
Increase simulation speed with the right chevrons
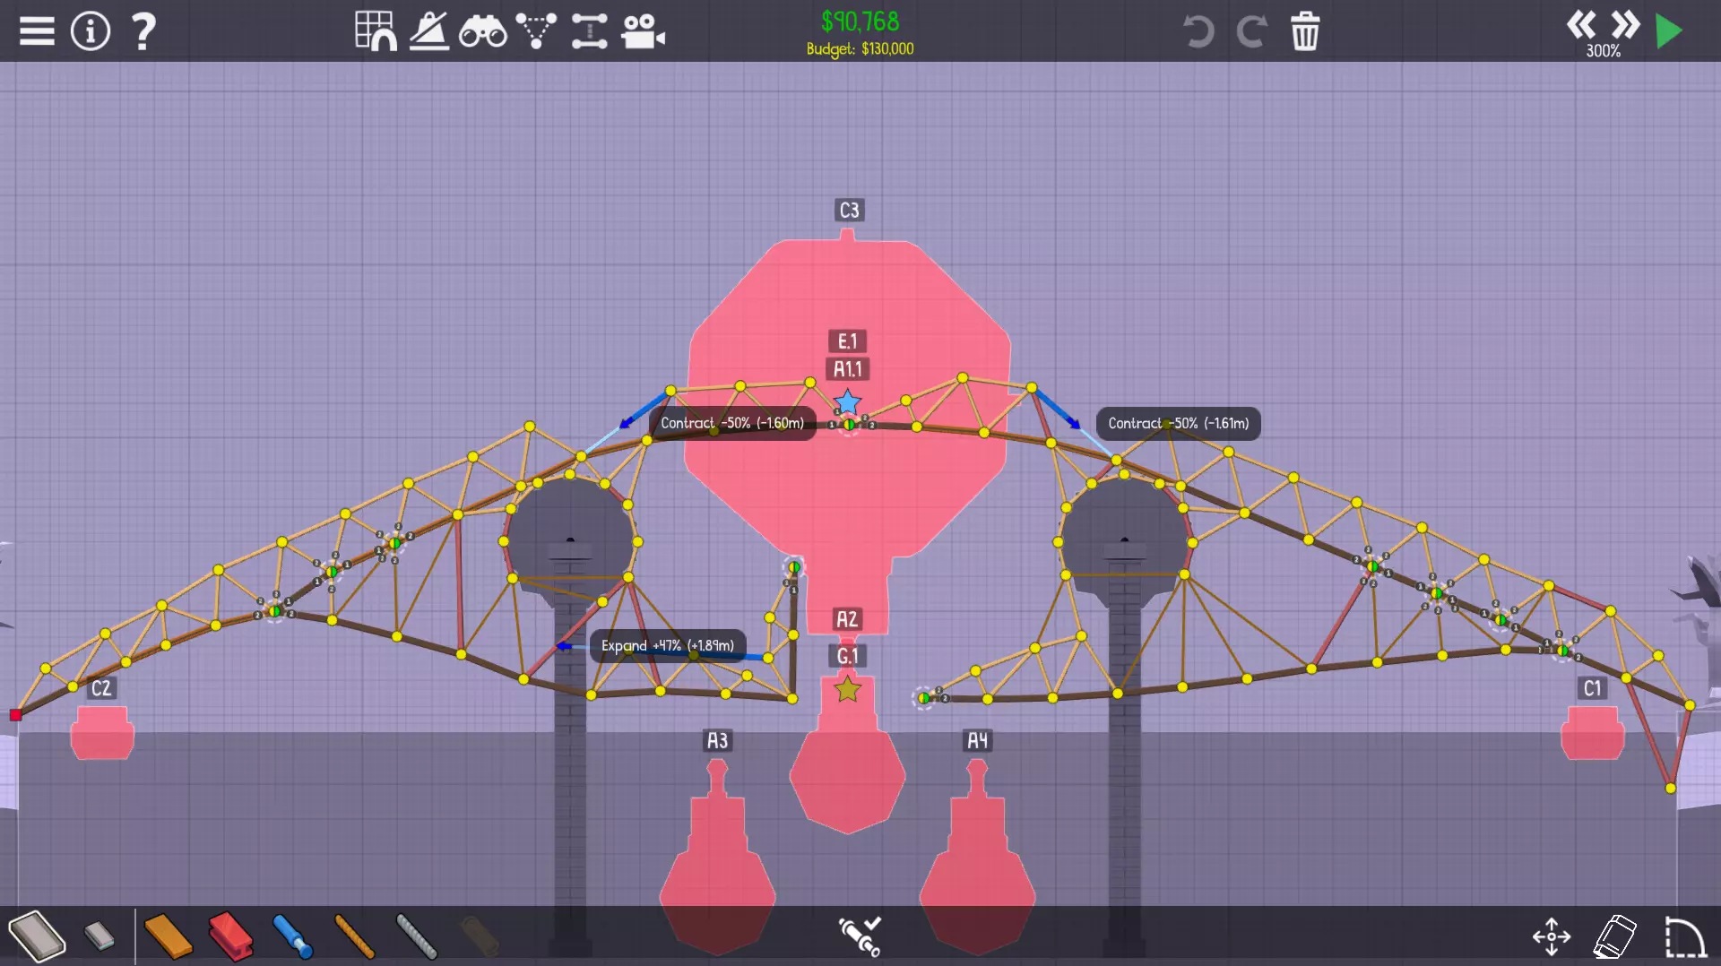coord(1625,24)
